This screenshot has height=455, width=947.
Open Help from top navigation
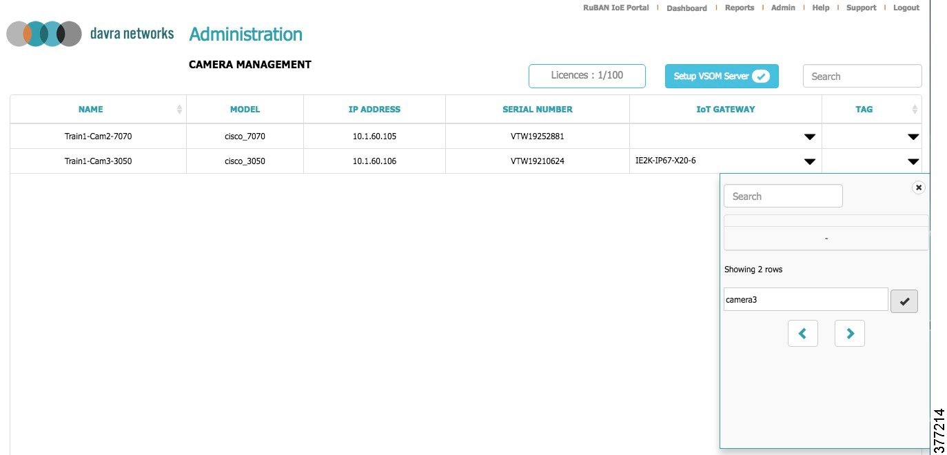tap(821, 8)
